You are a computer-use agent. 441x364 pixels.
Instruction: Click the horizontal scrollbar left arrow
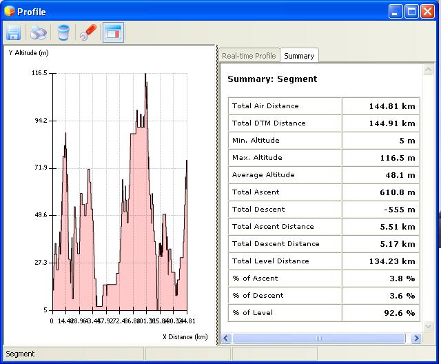pos(226,338)
